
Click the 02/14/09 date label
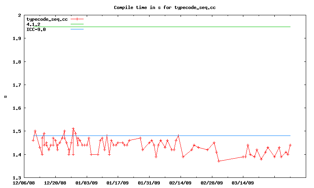181,183
